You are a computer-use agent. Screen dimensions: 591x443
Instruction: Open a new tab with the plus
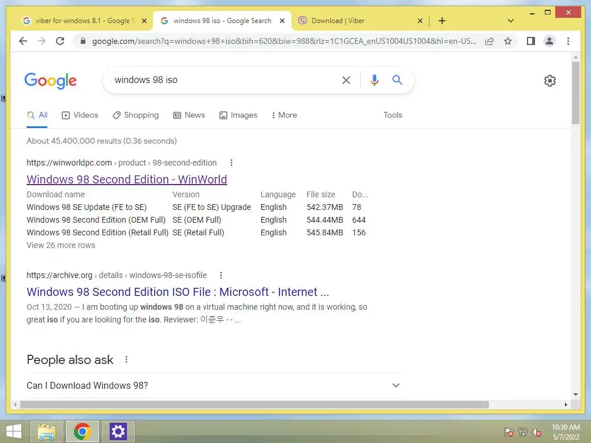(x=442, y=21)
